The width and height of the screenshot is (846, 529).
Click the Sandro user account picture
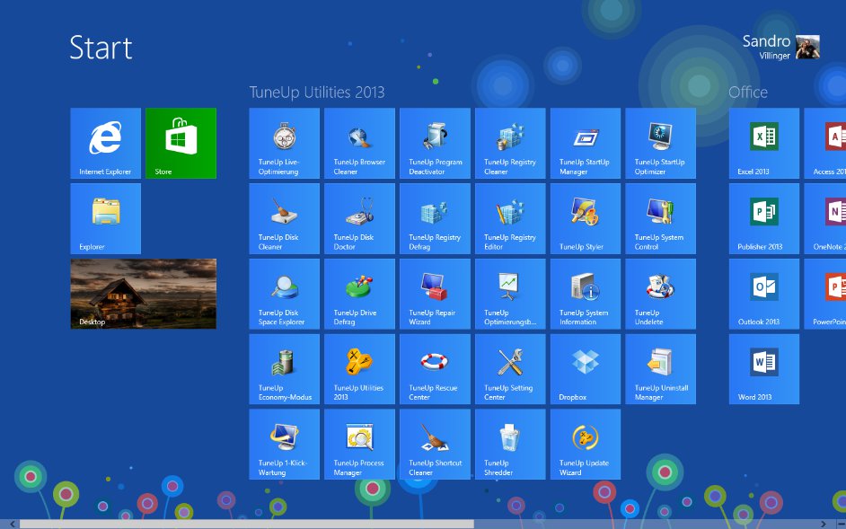coord(807,47)
